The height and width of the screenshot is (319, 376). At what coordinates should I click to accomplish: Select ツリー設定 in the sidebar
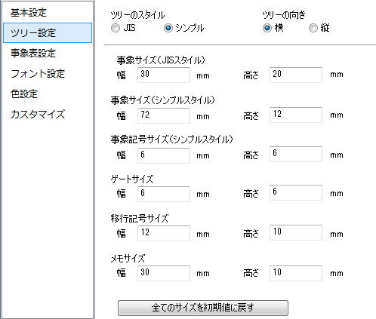[x=48, y=33]
